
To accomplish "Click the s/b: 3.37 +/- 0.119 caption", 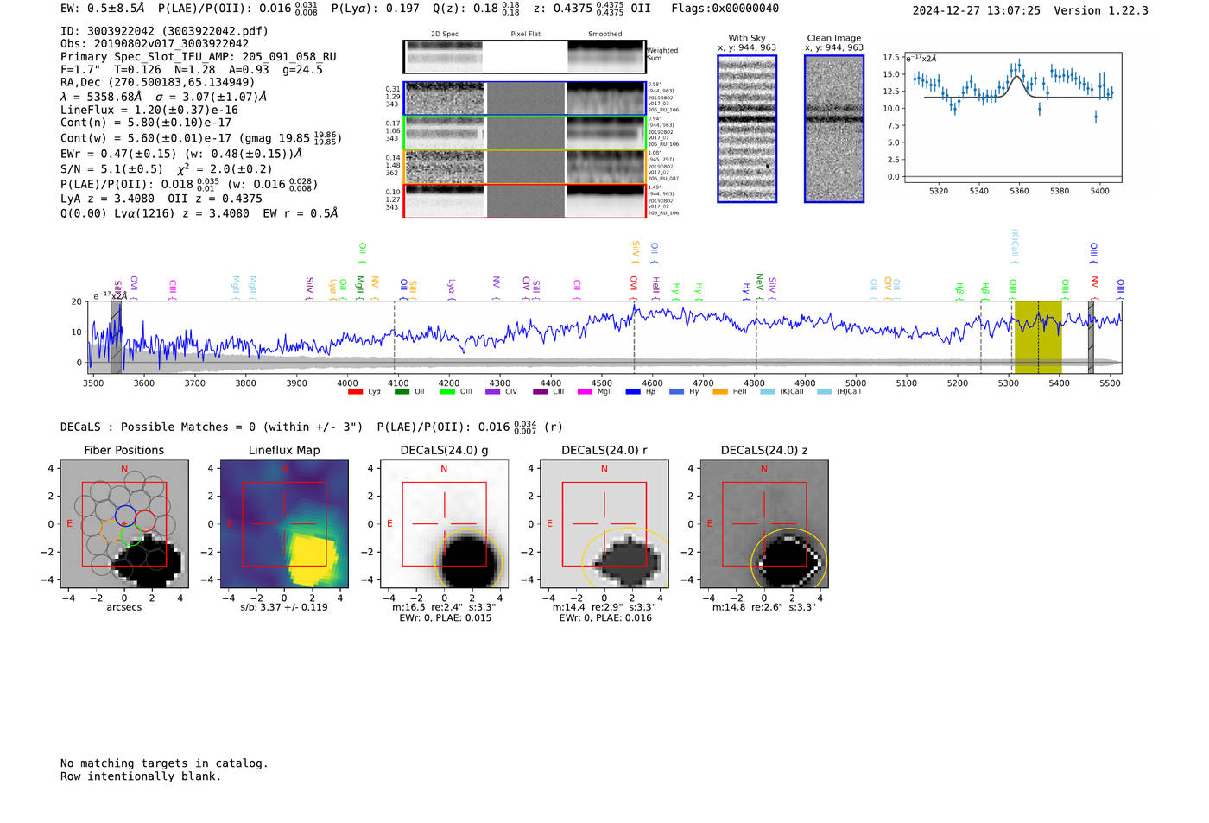I will click(284, 607).
